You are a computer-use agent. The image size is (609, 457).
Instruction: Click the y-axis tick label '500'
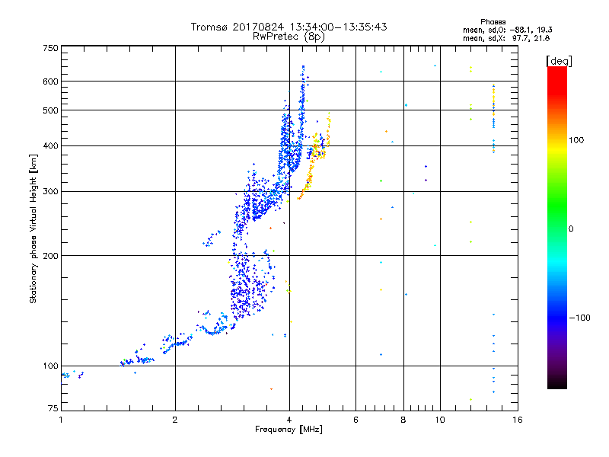[x=50, y=110]
